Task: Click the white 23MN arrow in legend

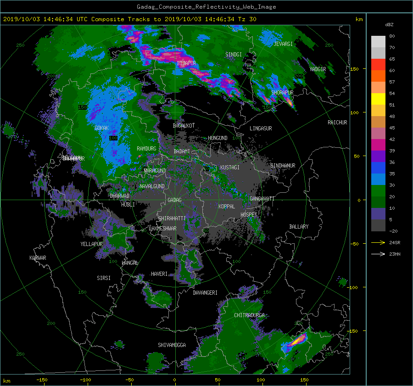Action: 378,254
